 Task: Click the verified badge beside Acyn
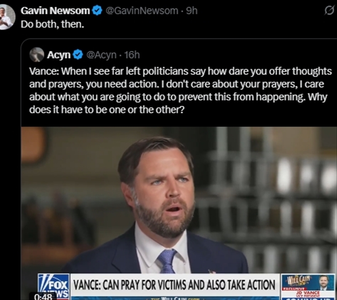(x=78, y=54)
